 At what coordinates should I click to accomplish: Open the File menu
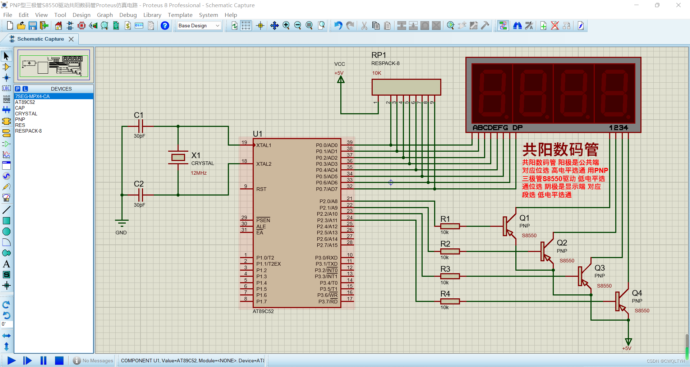[x=8, y=15]
